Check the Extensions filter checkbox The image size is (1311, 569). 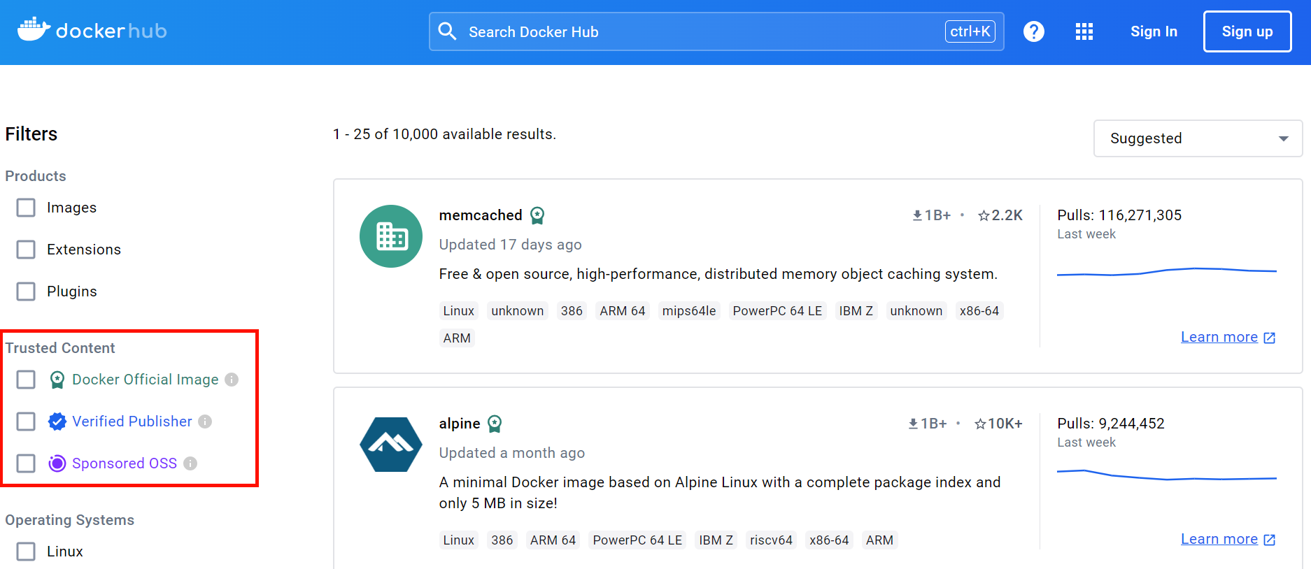(x=26, y=250)
